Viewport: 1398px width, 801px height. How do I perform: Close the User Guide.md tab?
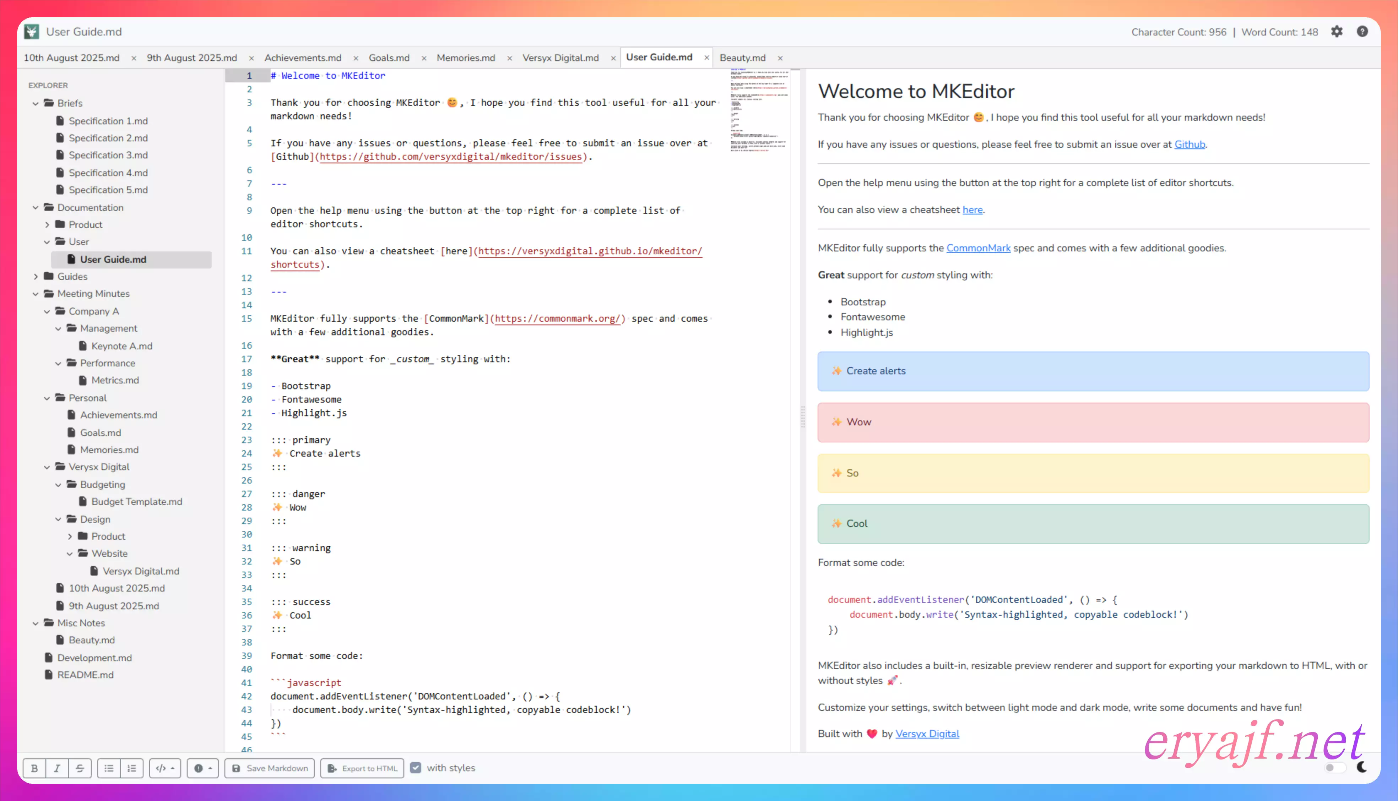click(x=706, y=58)
